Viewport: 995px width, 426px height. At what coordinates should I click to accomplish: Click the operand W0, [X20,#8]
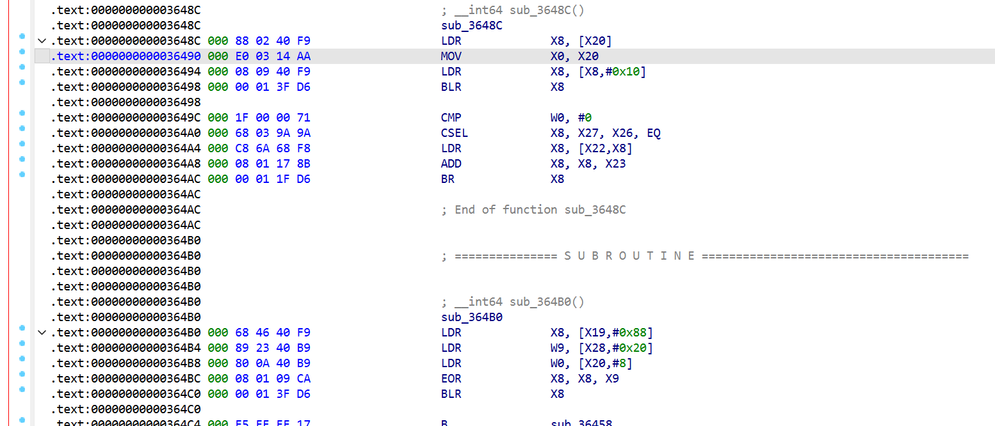592,363
